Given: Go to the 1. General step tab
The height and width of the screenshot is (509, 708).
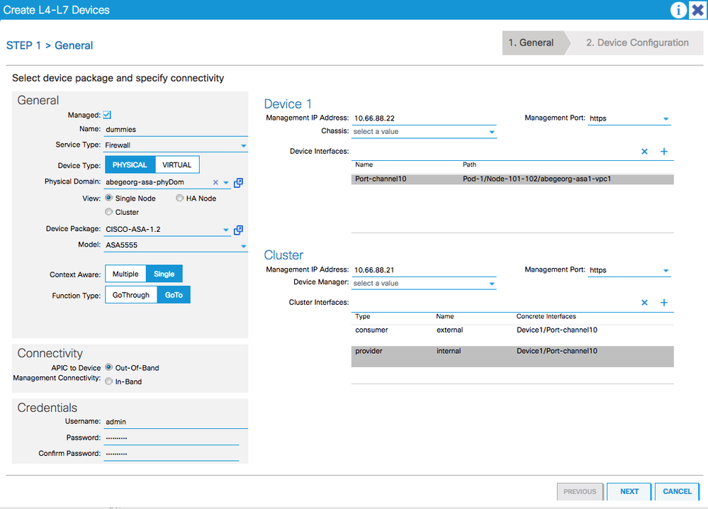Looking at the screenshot, I should tap(534, 43).
